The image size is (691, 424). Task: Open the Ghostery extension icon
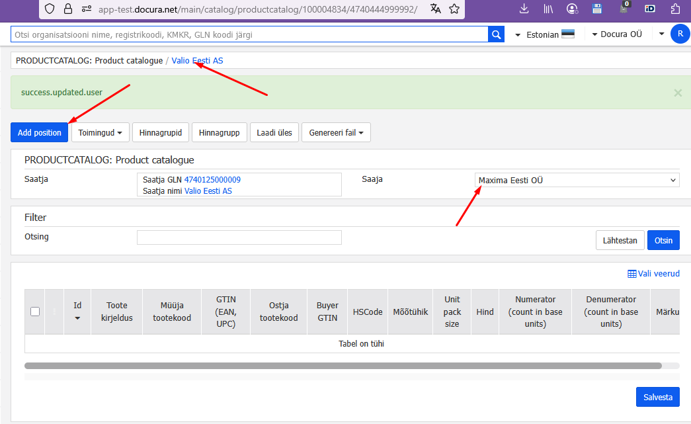pyautogui.click(x=624, y=7)
